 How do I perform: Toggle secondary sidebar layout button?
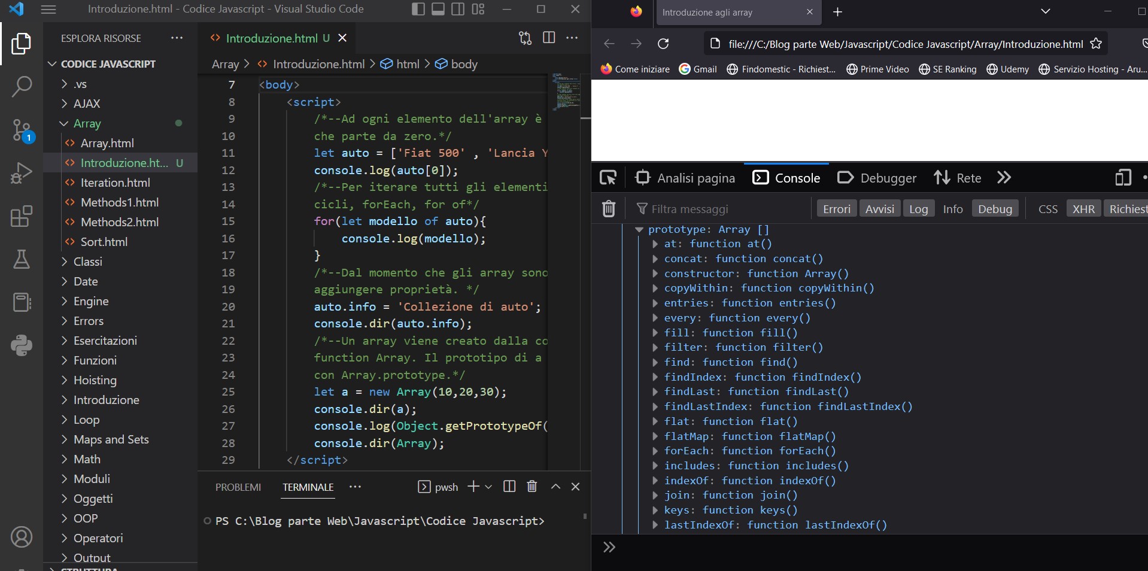click(458, 9)
